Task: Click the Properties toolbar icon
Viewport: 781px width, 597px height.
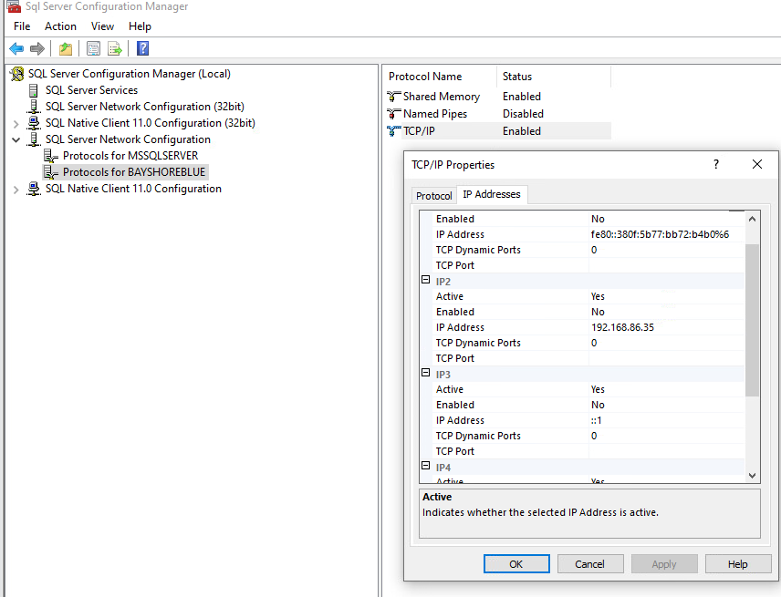Action: tap(93, 48)
